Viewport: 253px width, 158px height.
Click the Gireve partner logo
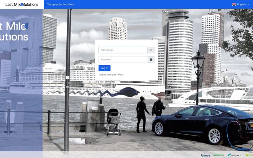pyautogui.click(x=206, y=155)
